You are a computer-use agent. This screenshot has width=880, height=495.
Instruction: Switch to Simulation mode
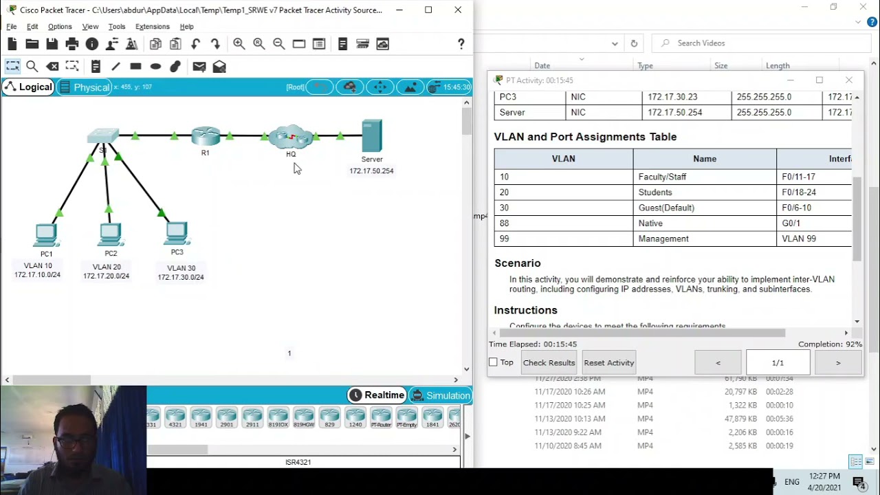click(440, 395)
